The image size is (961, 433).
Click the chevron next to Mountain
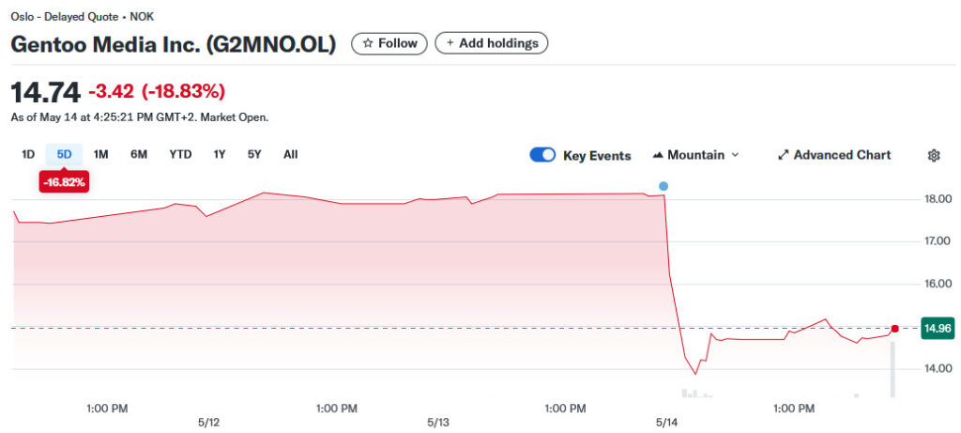(x=735, y=155)
